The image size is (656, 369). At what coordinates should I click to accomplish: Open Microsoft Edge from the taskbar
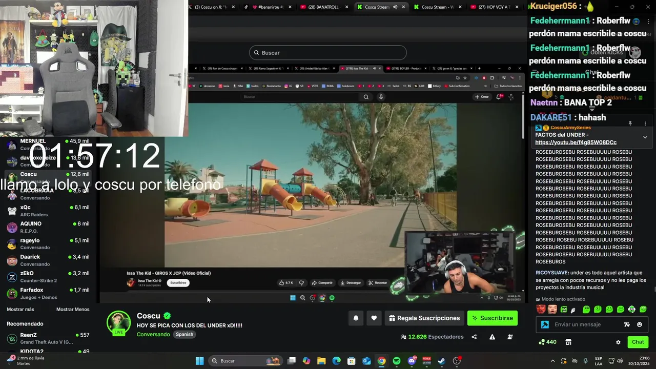pos(336,361)
